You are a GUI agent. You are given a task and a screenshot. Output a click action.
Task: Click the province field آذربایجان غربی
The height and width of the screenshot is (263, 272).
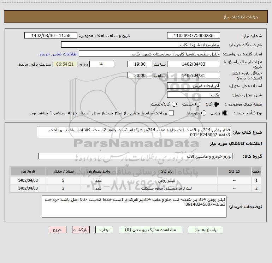pyautogui.click(x=194, y=85)
